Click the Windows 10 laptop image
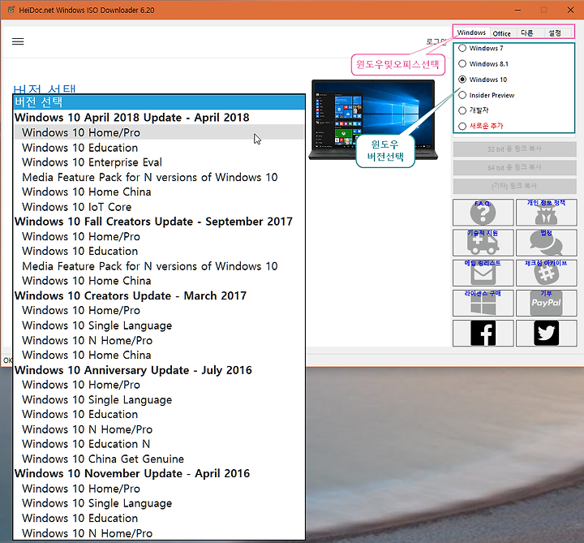 (373, 119)
